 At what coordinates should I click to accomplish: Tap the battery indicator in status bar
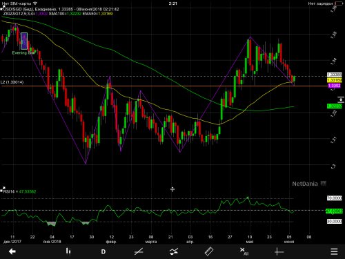[x=339, y=3]
